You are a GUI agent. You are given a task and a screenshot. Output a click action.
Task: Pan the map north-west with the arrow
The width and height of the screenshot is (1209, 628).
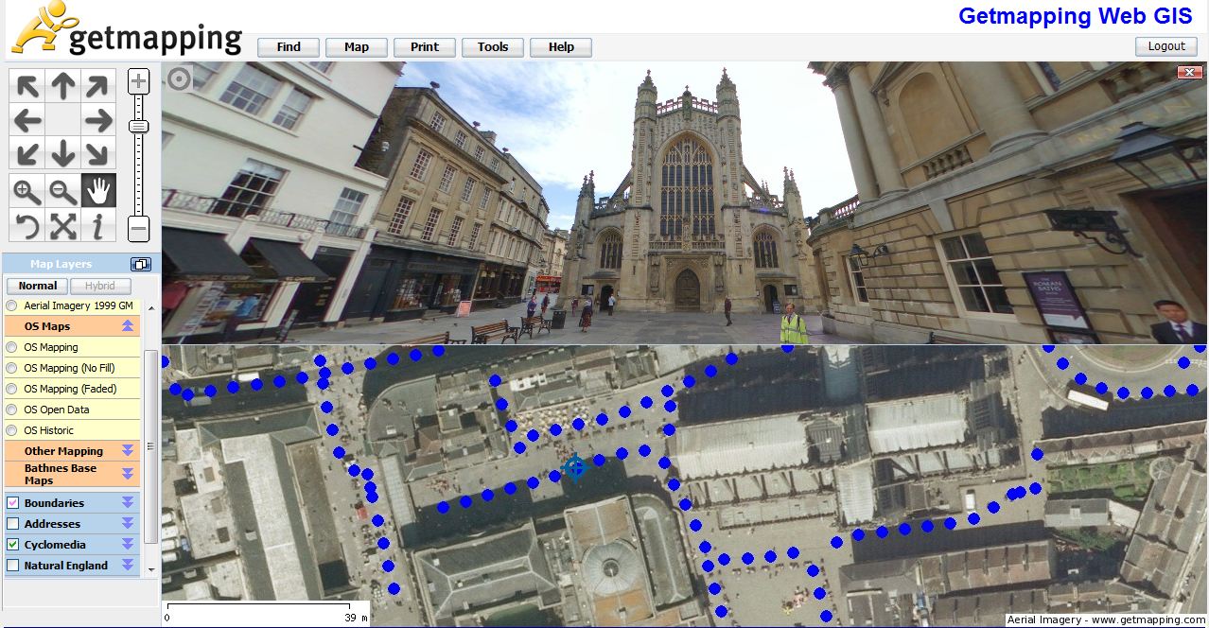[28, 87]
